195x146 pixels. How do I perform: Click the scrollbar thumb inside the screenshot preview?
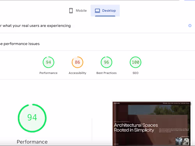coord(191,104)
